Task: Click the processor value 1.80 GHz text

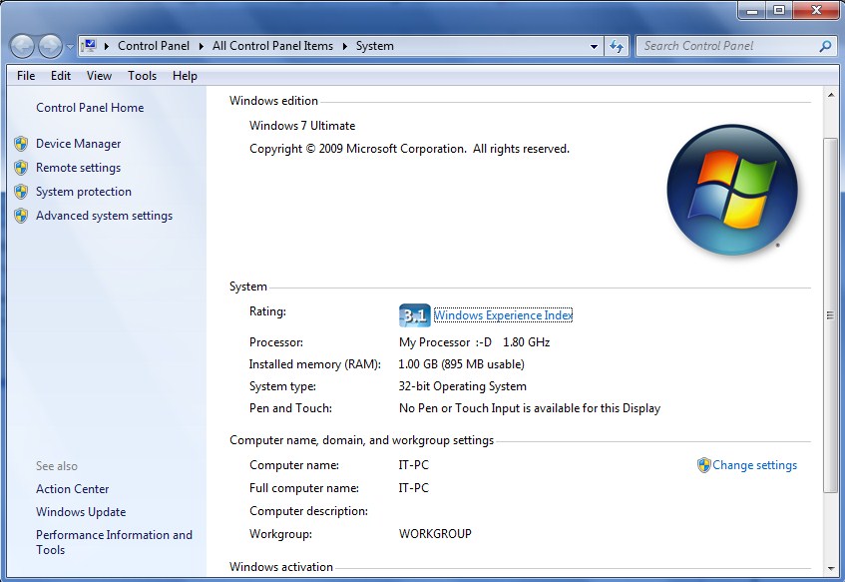Action: (526, 342)
